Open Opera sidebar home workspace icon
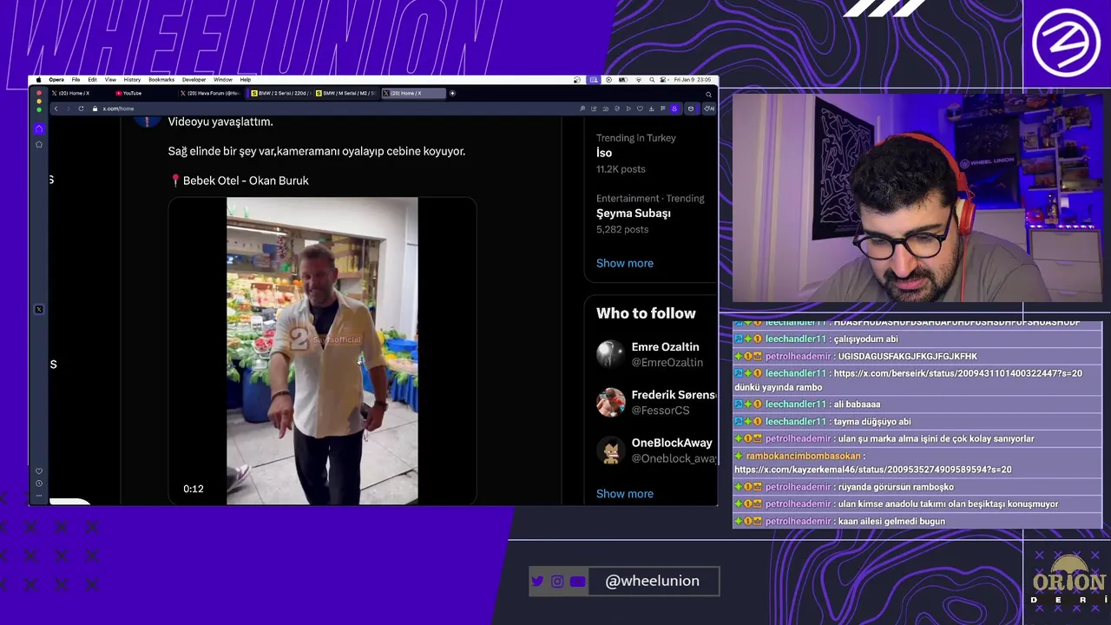The width and height of the screenshot is (1111, 625). click(x=39, y=128)
